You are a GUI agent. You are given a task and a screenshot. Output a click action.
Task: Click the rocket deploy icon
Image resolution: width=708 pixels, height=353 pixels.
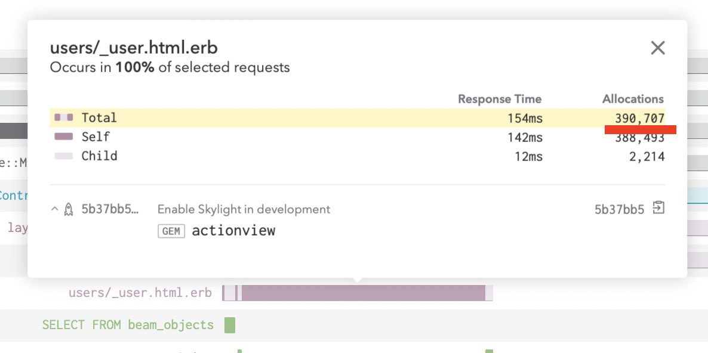(69, 209)
